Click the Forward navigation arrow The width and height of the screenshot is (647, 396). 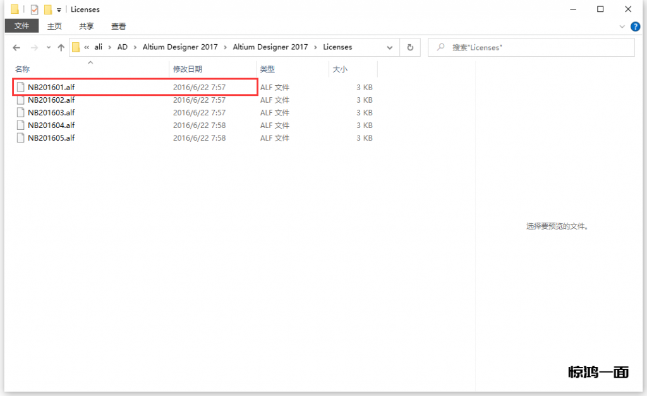[x=34, y=47]
